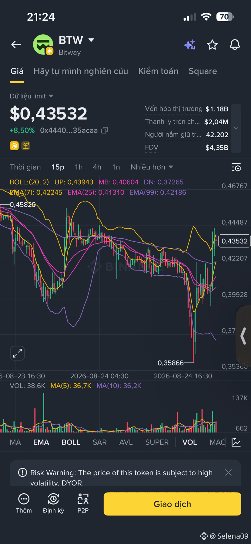Tap MA(10): 36,2K readout
Screen dimensions: 251x544
click(x=119, y=386)
